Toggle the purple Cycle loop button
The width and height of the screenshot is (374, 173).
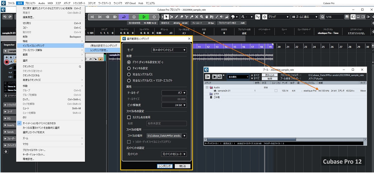pyautogui.click(x=124, y=17)
